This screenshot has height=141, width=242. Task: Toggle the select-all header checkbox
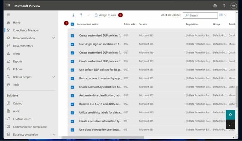click(72, 24)
